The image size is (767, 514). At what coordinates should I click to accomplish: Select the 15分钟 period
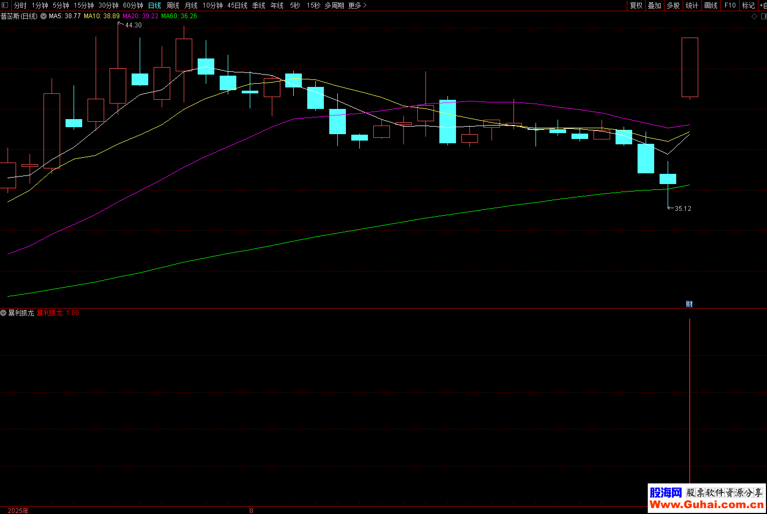coord(84,5)
